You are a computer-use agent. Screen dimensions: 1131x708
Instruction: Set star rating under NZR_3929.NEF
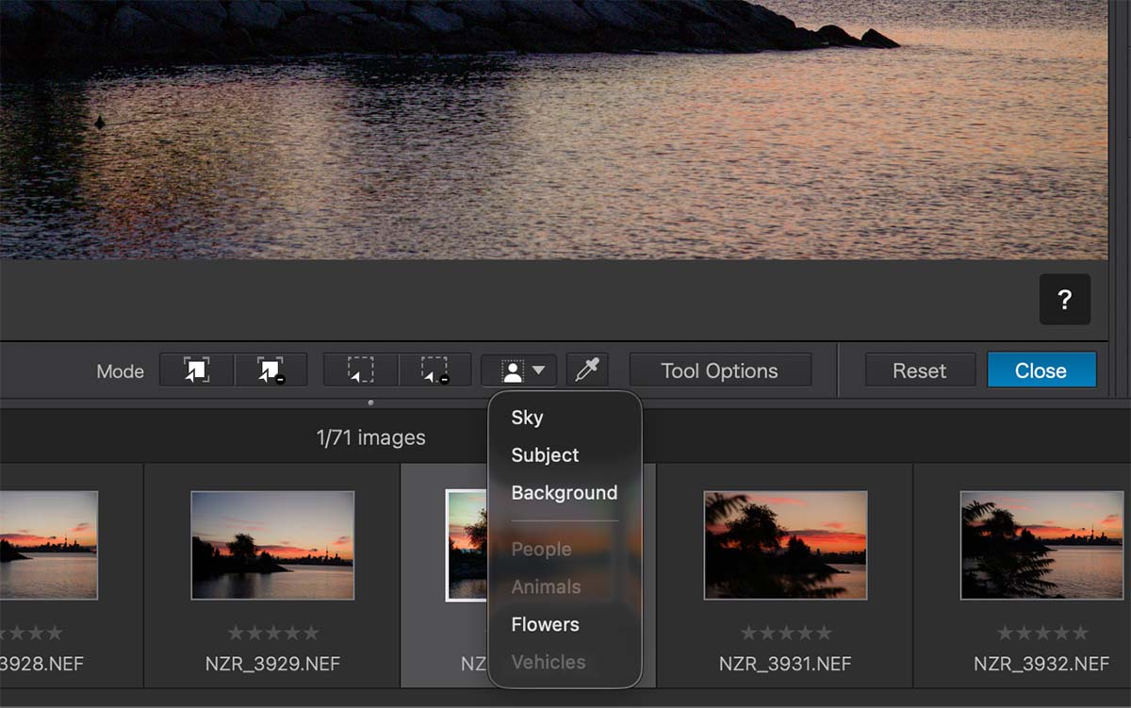click(272, 633)
